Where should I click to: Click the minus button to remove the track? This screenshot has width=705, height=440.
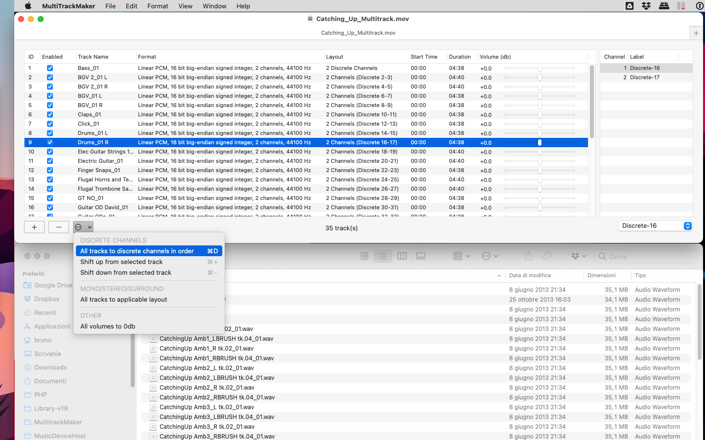tap(59, 227)
